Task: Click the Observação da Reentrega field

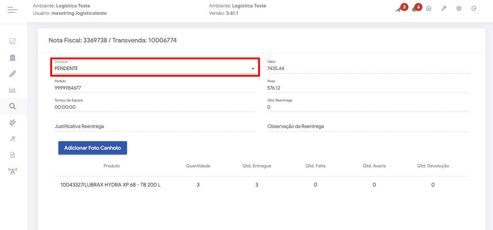Action: [367, 126]
